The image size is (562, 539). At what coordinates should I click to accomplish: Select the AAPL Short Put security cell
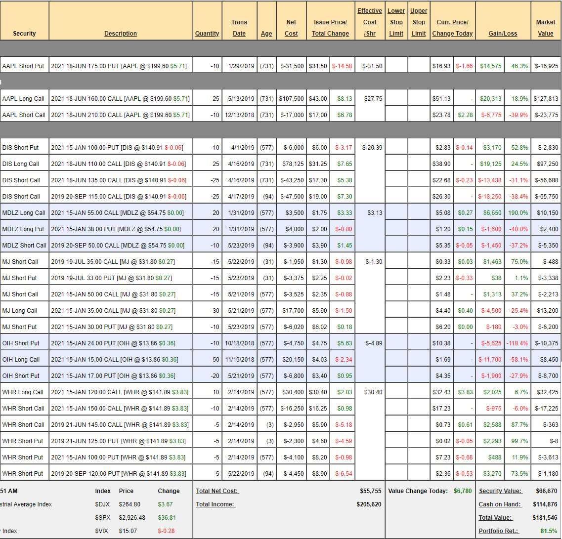point(23,66)
